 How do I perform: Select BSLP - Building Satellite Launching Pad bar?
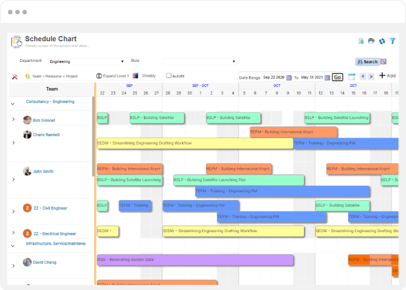[239, 180]
